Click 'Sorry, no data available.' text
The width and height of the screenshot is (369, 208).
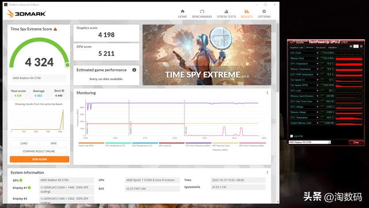point(106,79)
